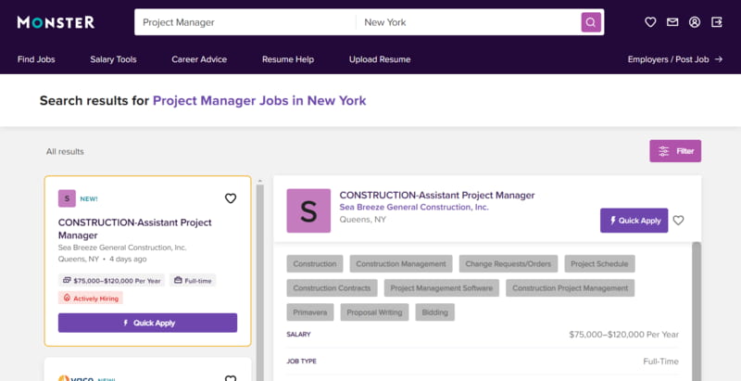The height and width of the screenshot is (381, 741).
Task: Open the Salary Tools menu
Action: (x=113, y=59)
